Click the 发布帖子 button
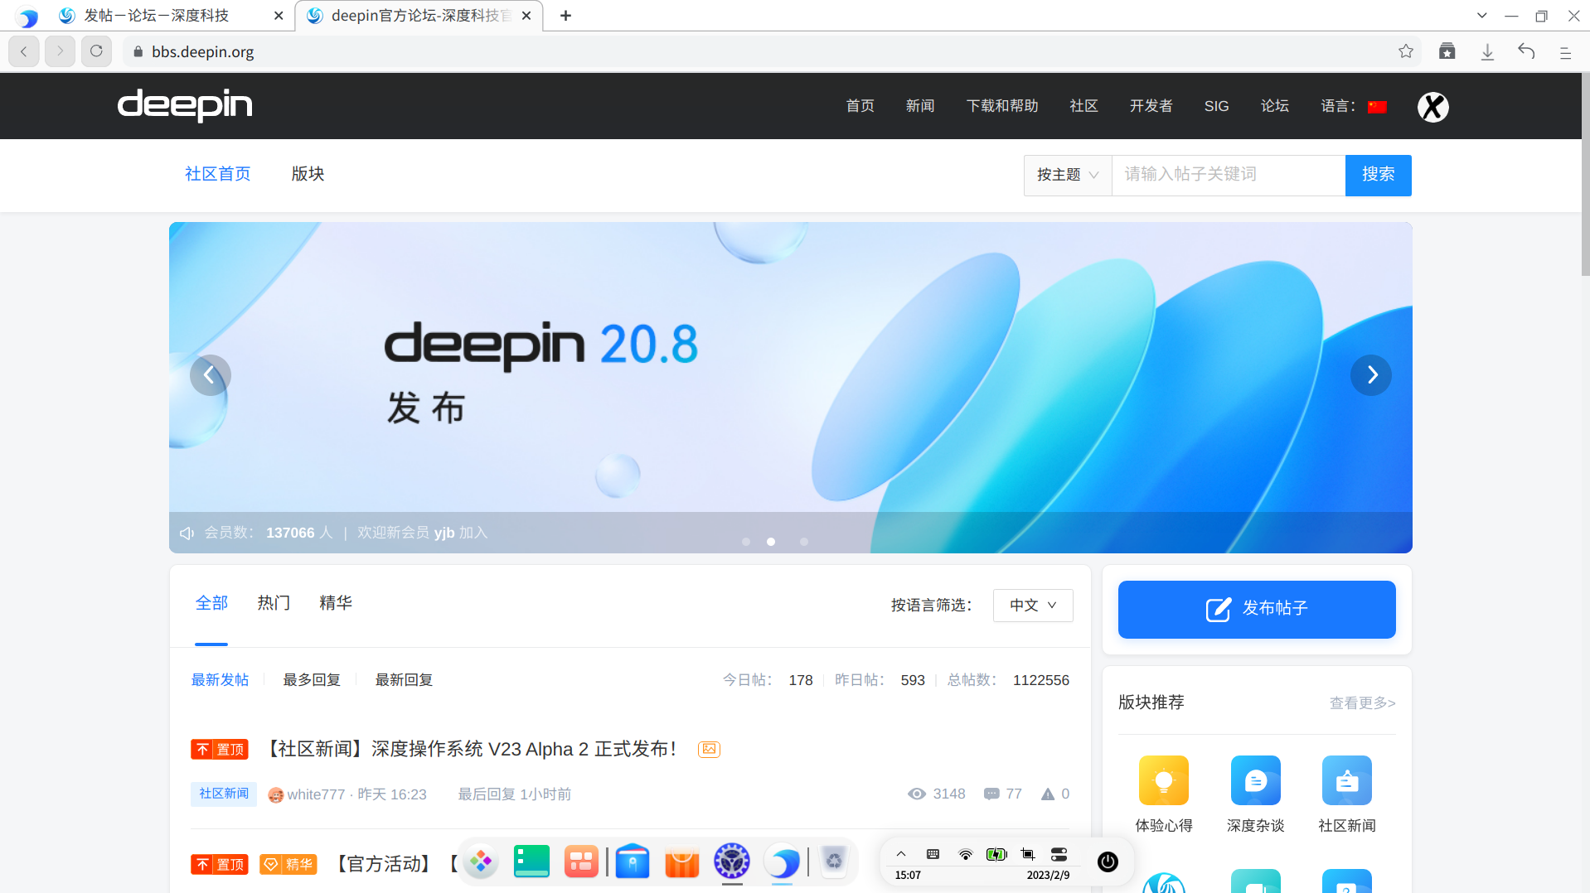Screen dimensions: 1590x893 tap(1257, 609)
